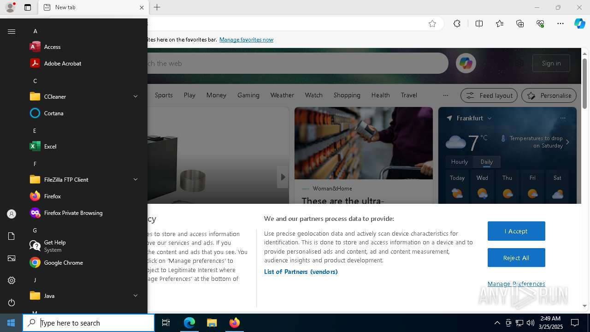Open File Explorer on the taskbar
The width and height of the screenshot is (590, 332).
212,323
